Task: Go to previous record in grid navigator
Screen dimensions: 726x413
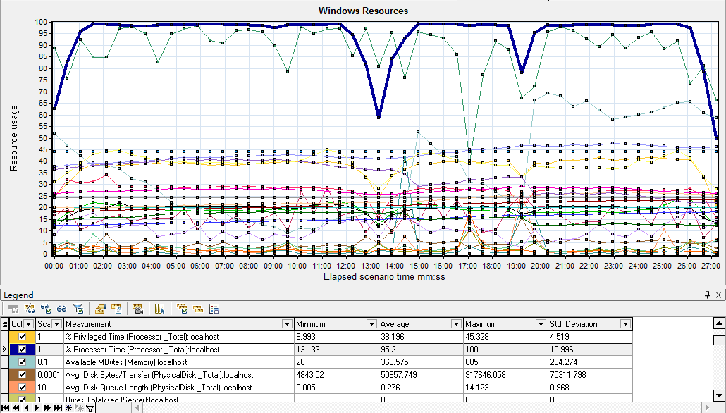Action: point(26,408)
